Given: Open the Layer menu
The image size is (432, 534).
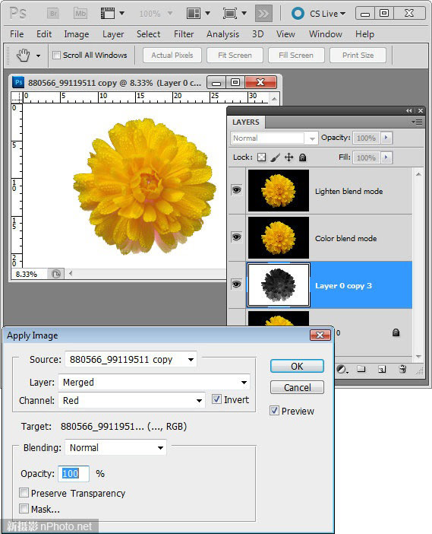Looking at the screenshot, I should tap(113, 34).
